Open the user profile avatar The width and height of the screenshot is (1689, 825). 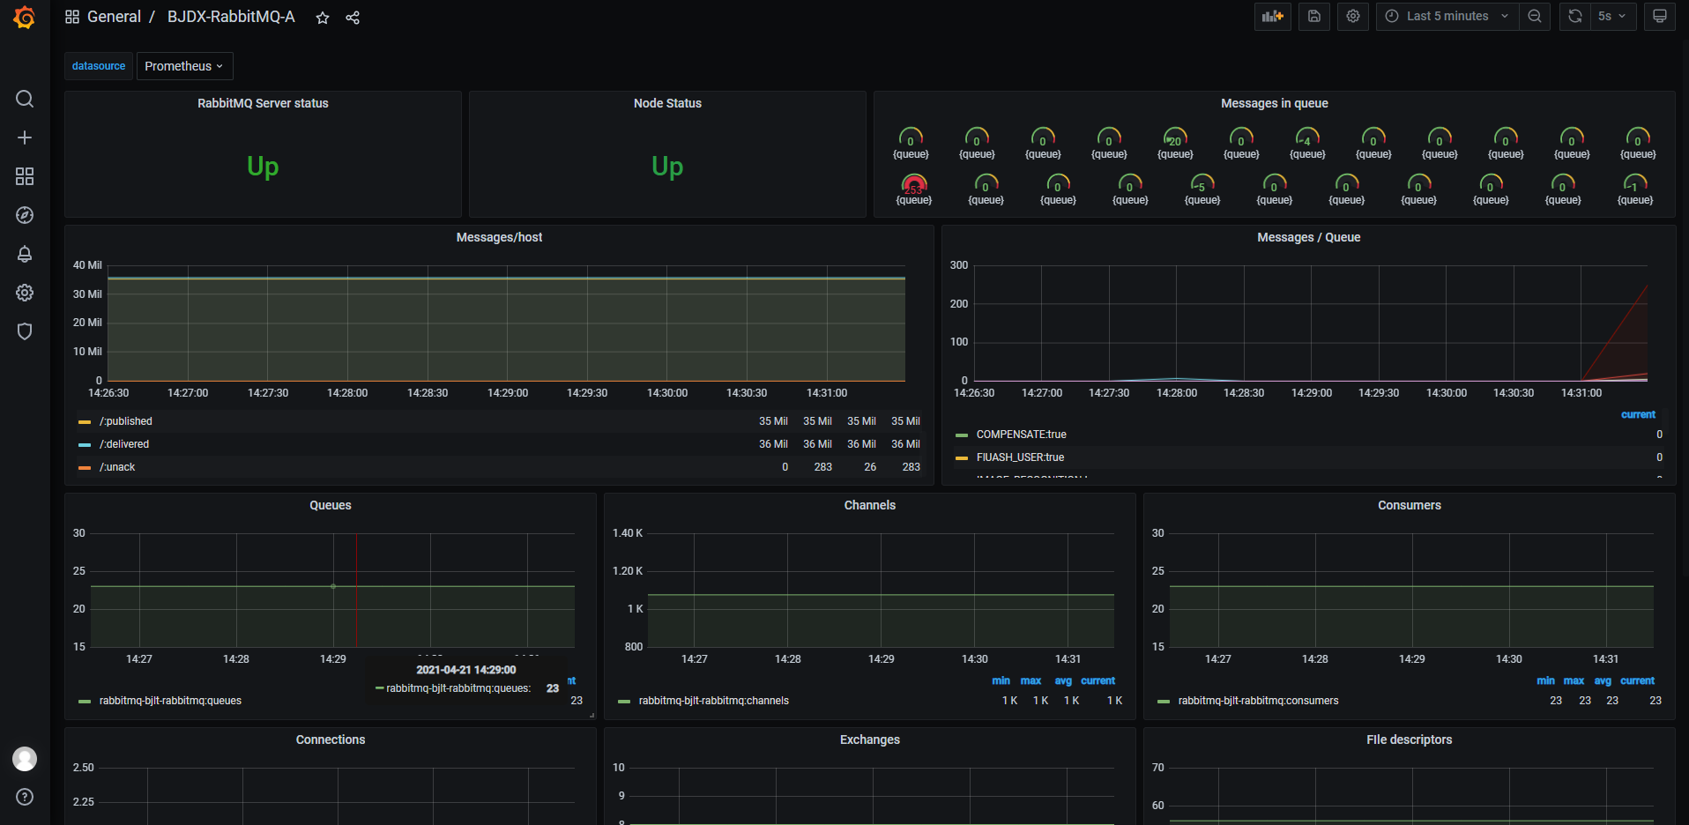pyautogui.click(x=25, y=759)
